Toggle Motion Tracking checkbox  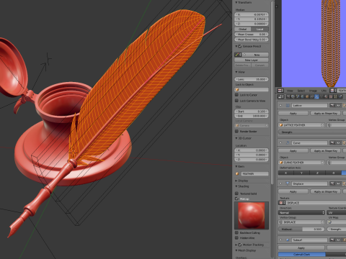coord(240,245)
